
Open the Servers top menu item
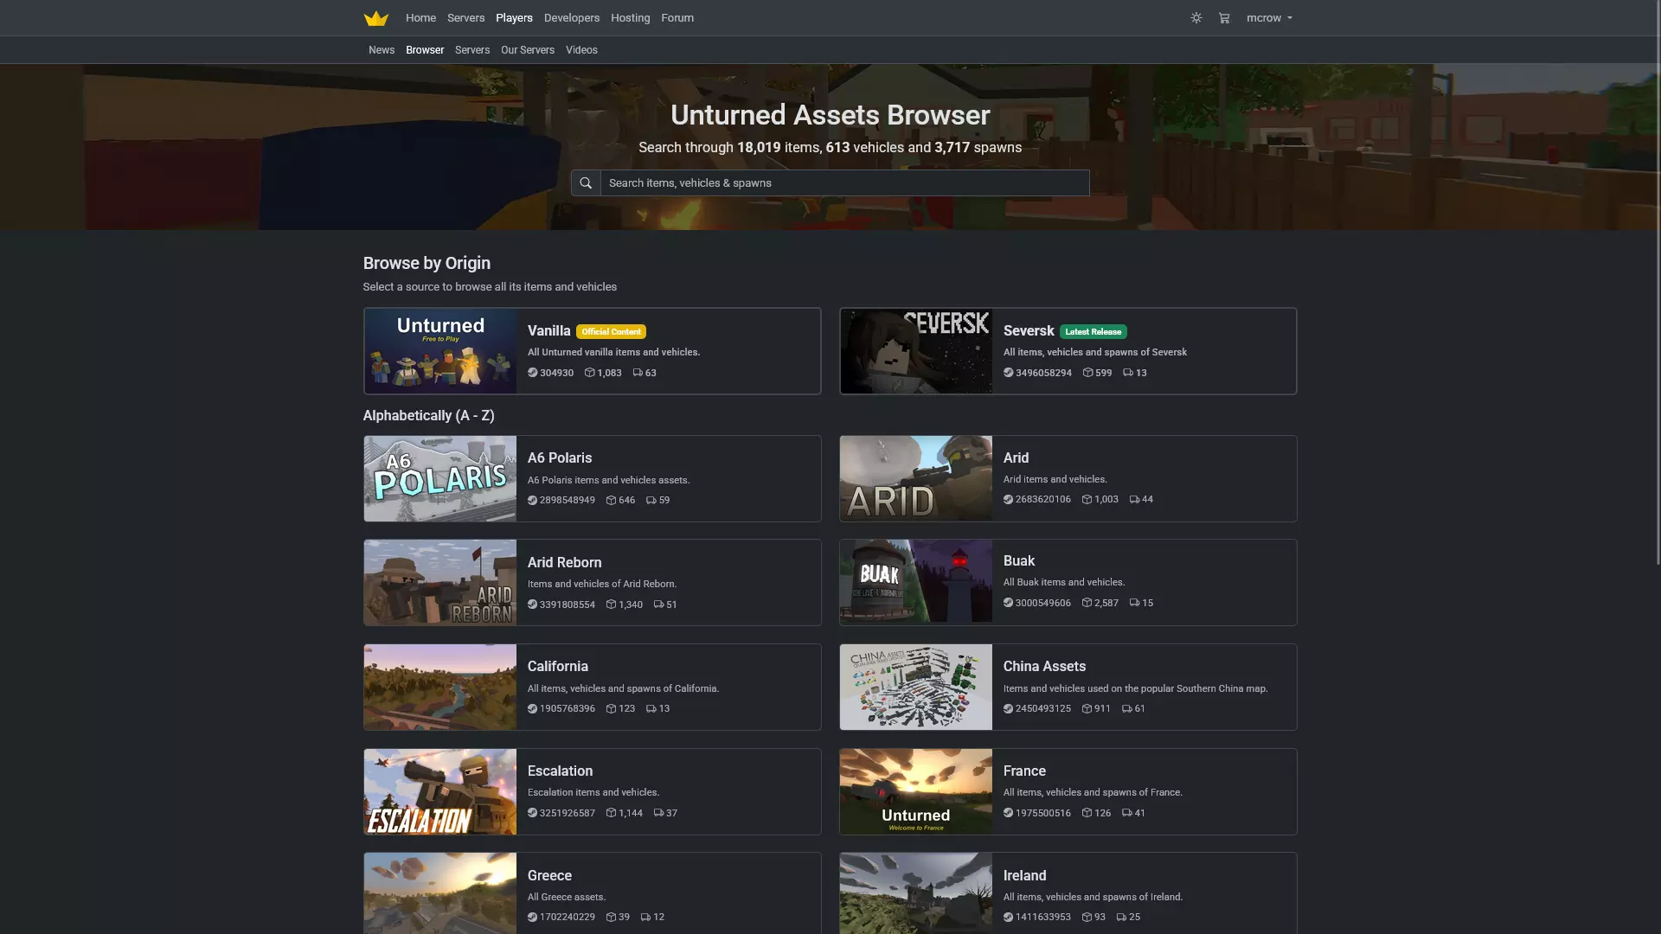point(465,18)
